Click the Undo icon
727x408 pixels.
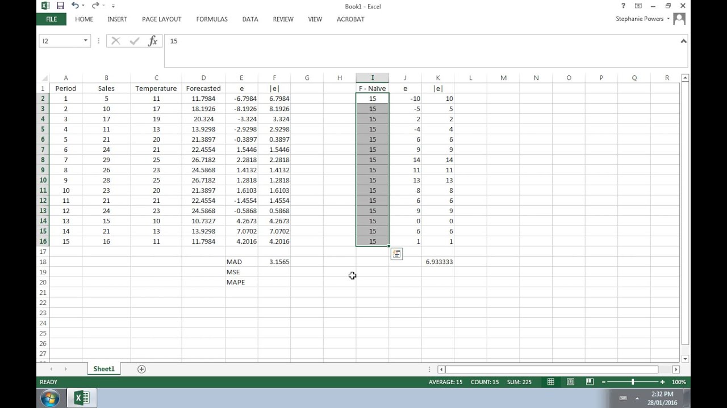[74, 6]
